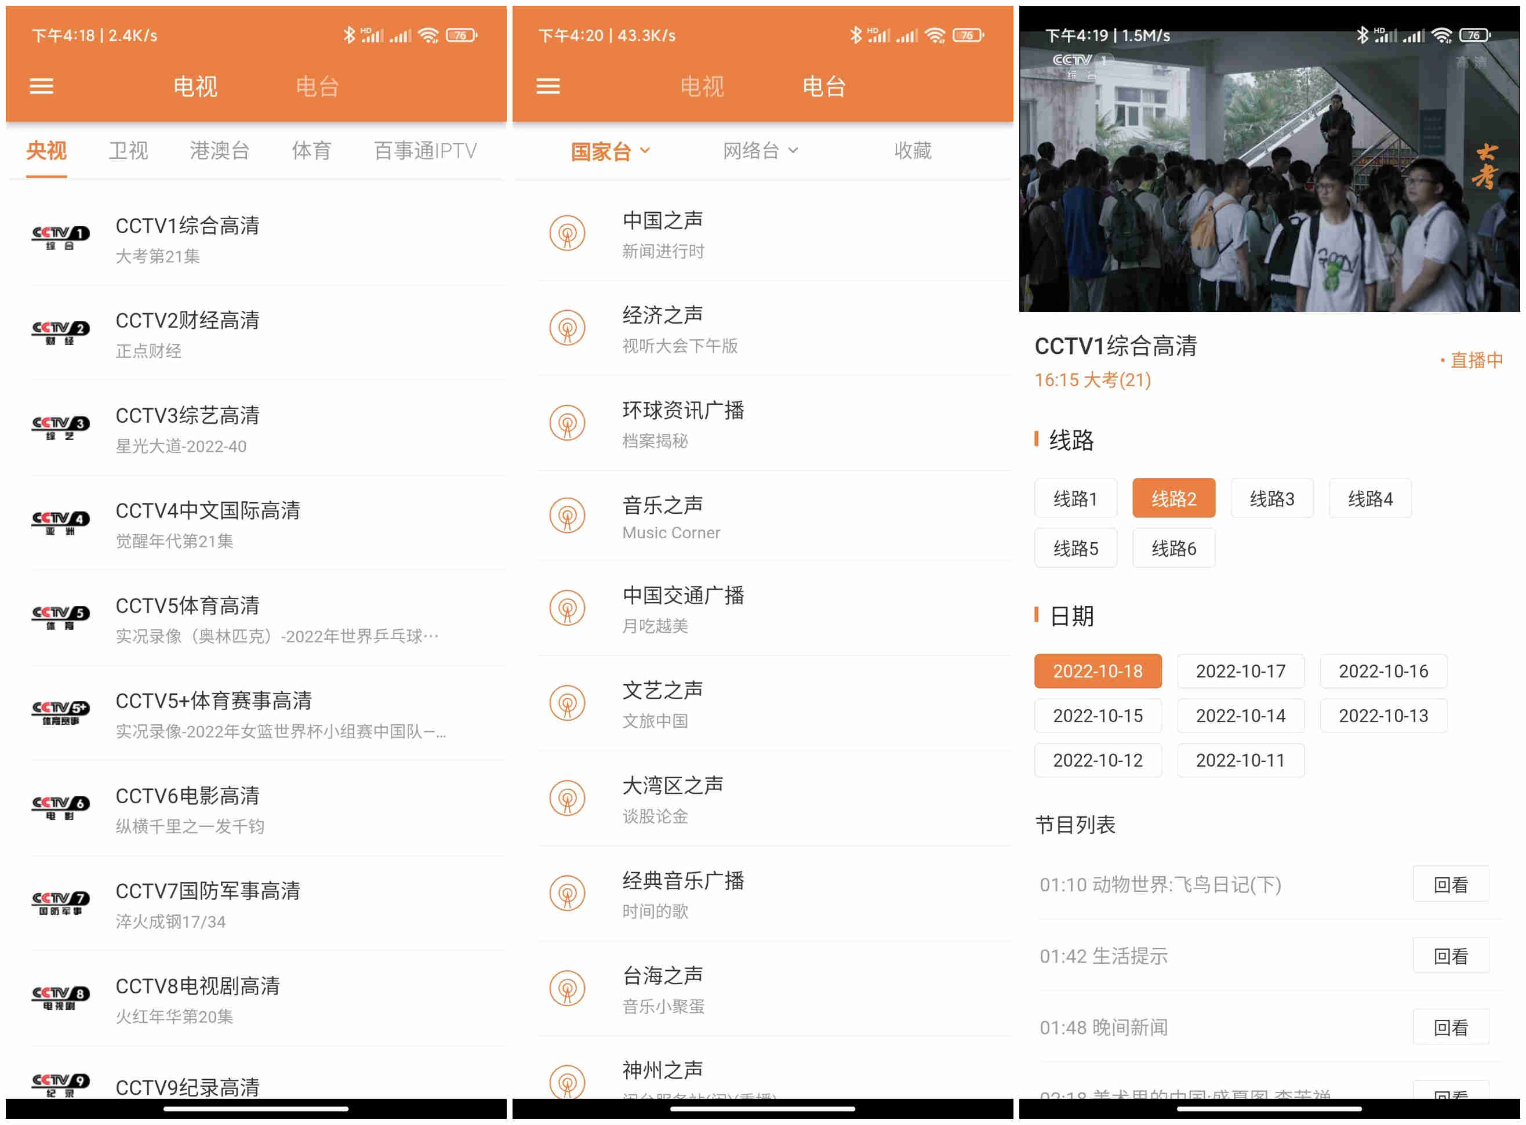Select stream source 线路4
The width and height of the screenshot is (1526, 1125).
pyautogui.click(x=1370, y=499)
